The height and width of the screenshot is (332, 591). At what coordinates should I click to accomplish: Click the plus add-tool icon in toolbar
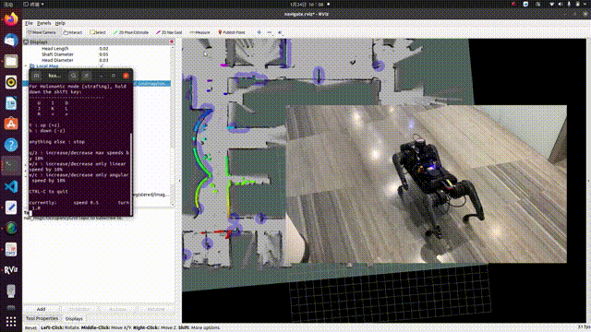coord(259,32)
